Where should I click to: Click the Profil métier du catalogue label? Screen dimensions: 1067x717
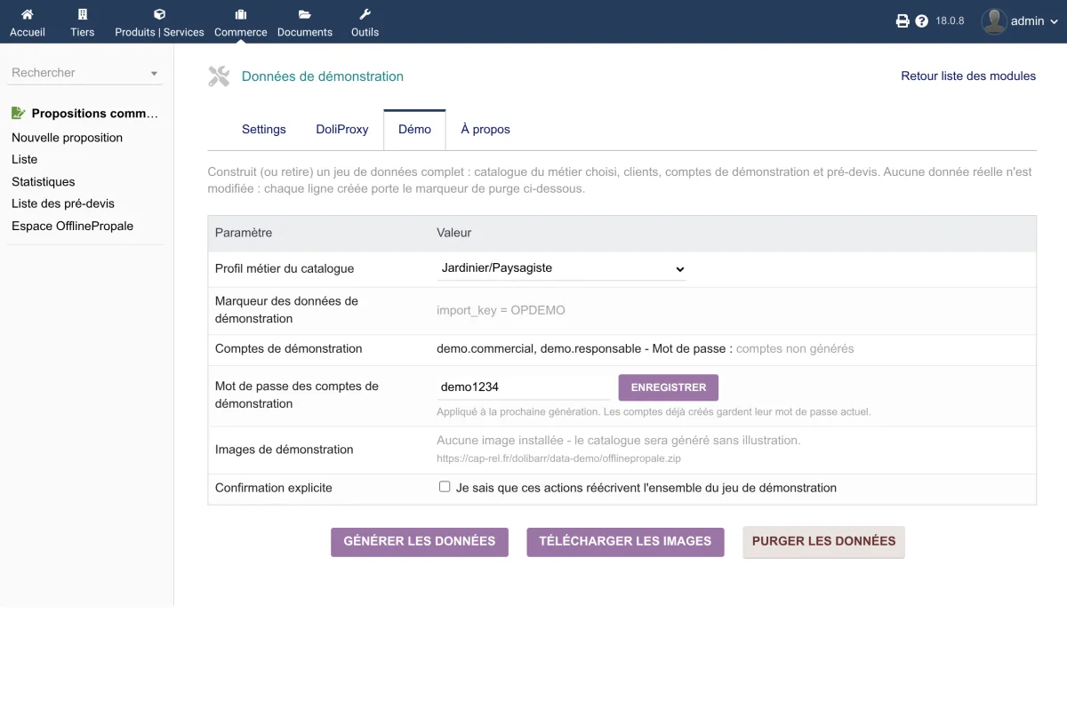click(x=285, y=268)
